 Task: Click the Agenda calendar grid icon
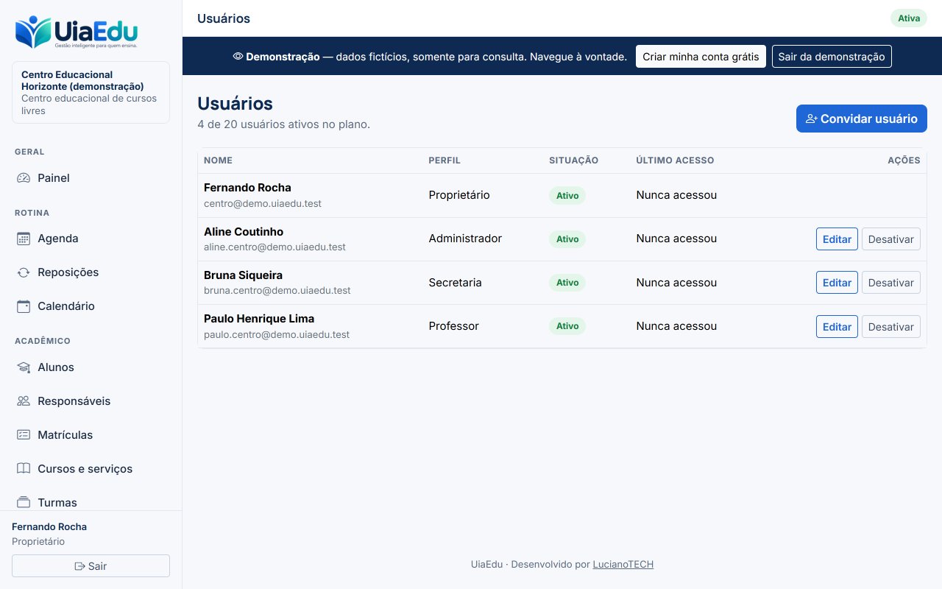click(x=24, y=239)
